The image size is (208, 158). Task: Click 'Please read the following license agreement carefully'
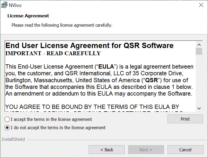[x=62, y=25]
